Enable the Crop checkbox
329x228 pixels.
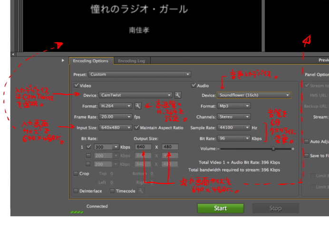(76, 173)
